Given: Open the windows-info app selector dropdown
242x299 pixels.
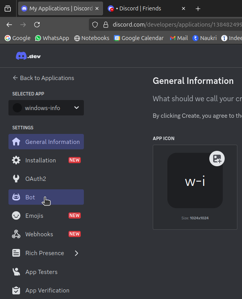Looking at the screenshot, I should click(46, 108).
